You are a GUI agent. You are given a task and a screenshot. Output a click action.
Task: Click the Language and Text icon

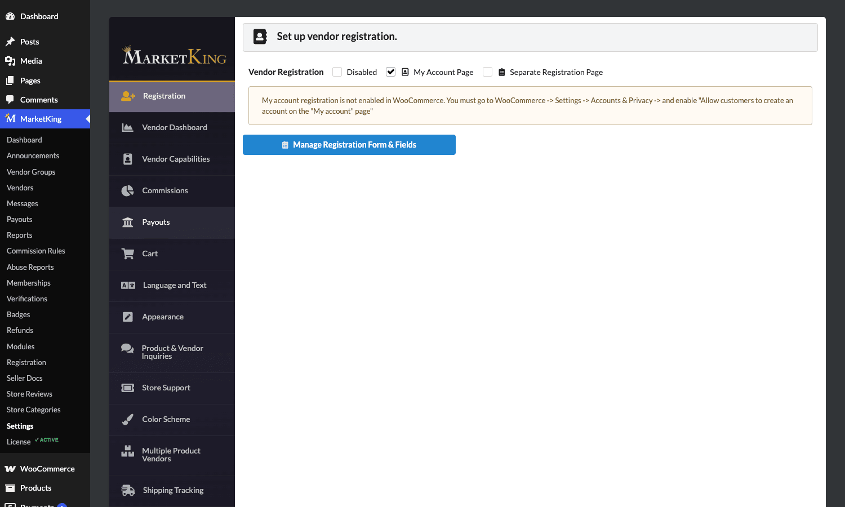coord(128,286)
